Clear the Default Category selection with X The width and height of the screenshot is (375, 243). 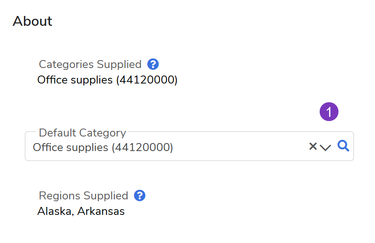313,147
